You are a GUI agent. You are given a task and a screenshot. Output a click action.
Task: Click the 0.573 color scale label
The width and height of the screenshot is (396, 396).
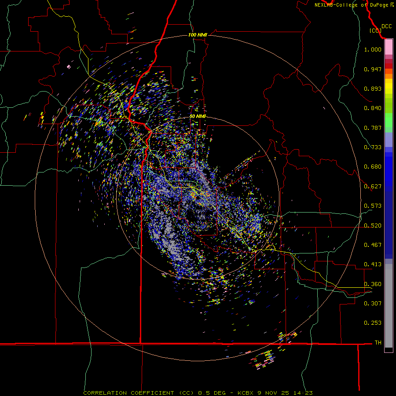(373, 206)
